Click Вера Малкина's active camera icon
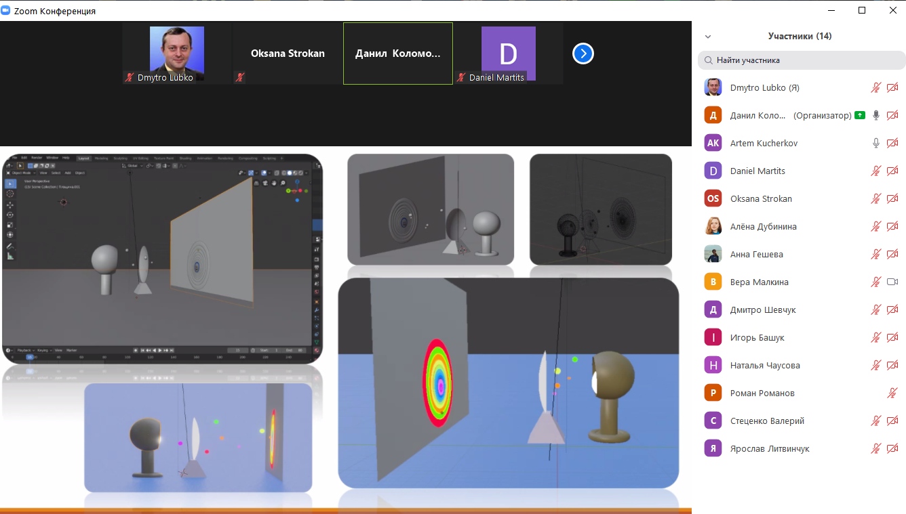This screenshot has height=514, width=906. 892,282
